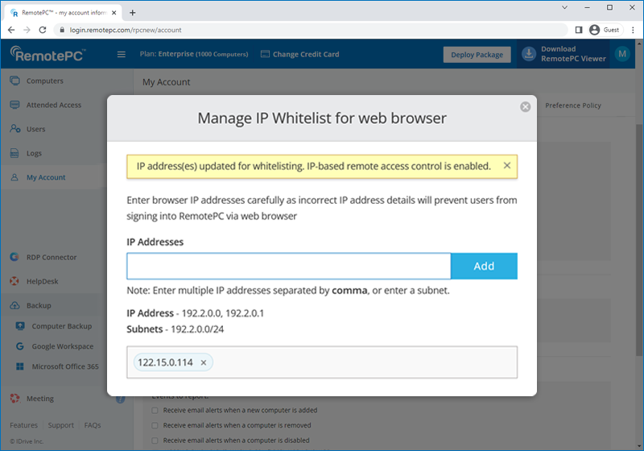Click the HelpDesk lifebuoy icon
The height and width of the screenshot is (451, 644).
[x=14, y=281]
